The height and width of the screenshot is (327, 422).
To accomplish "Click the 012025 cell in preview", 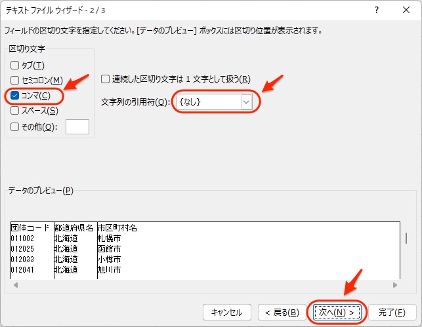I will (22, 249).
